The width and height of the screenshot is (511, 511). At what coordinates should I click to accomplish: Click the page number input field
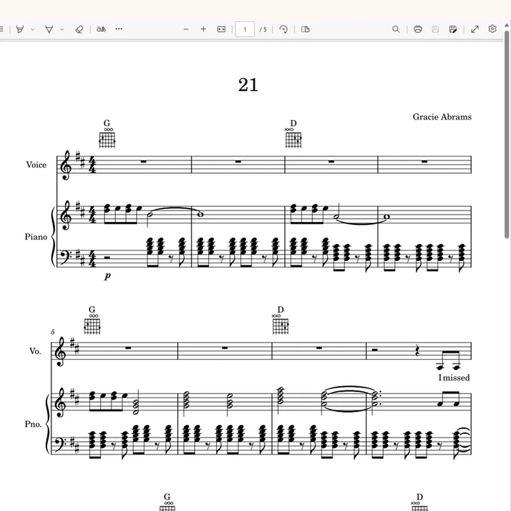tap(245, 30)
